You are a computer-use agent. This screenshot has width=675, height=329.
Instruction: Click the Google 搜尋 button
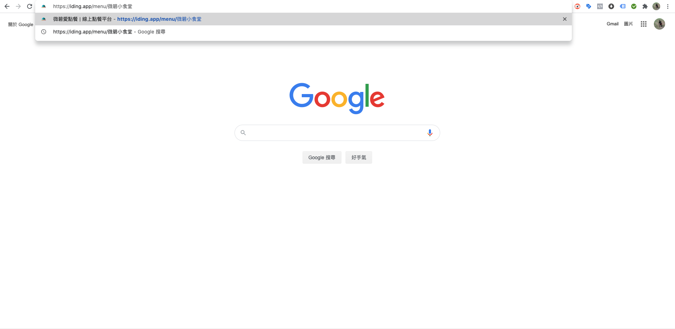[x=322, y=157]
